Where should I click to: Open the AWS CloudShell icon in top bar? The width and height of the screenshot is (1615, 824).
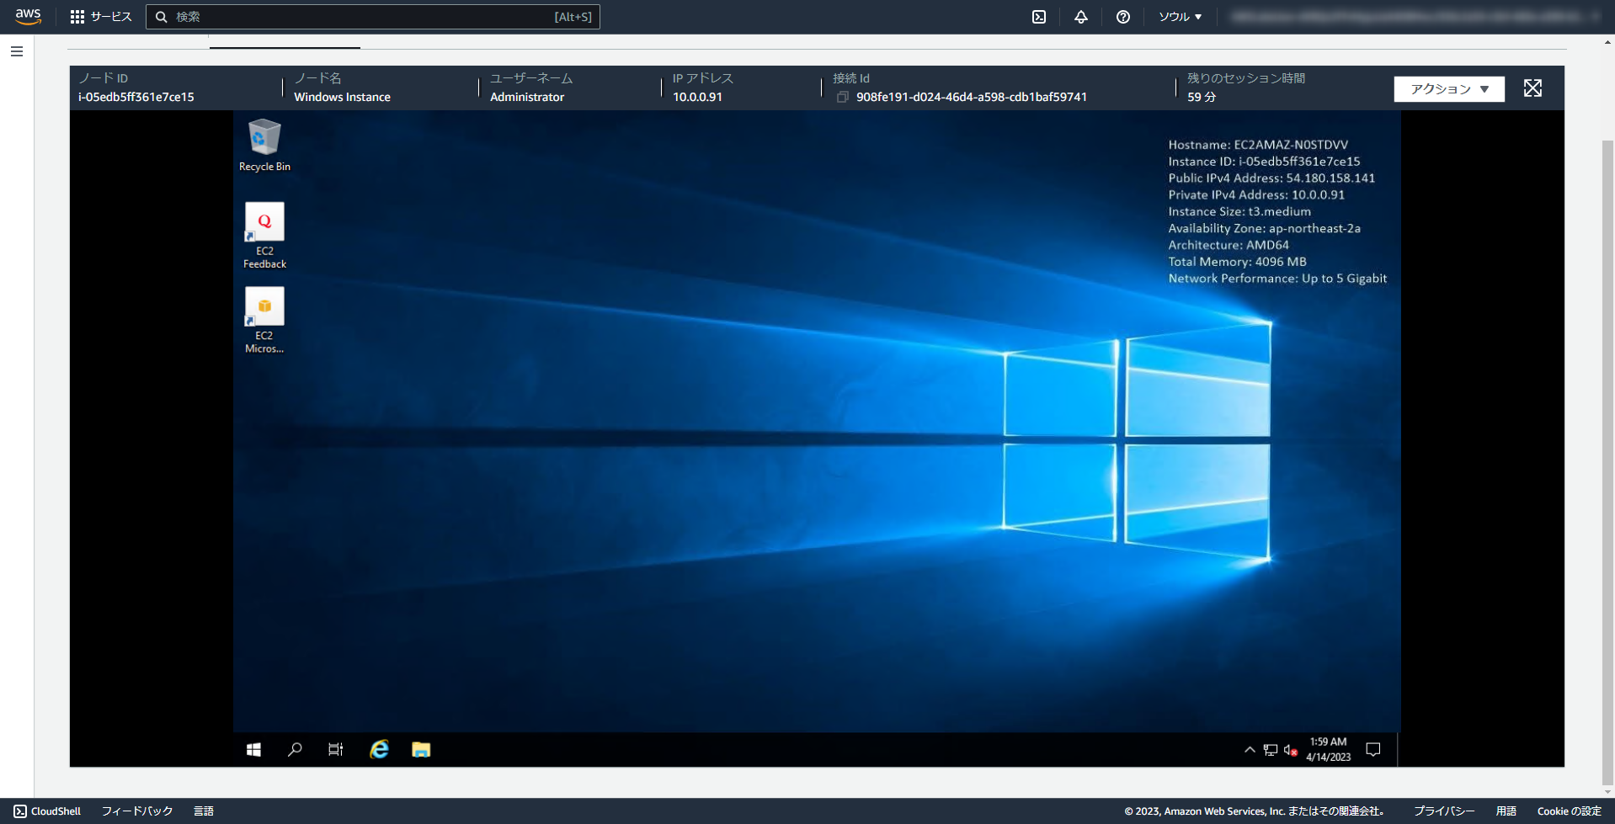(x=1039, y=17)
